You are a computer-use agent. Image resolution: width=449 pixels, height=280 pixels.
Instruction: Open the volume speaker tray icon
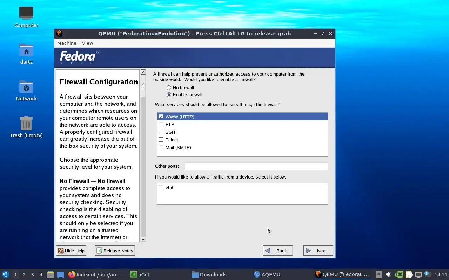click(x=388, y=274)
